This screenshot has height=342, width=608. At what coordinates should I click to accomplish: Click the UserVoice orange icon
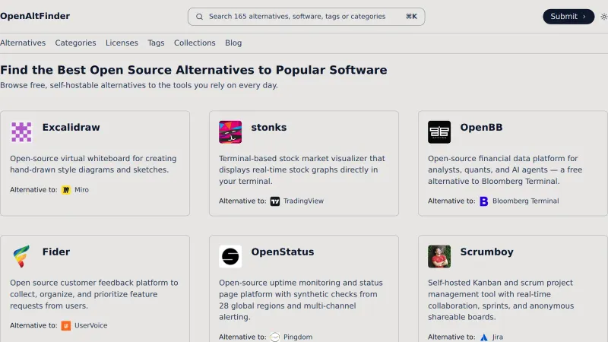(66, 325)
